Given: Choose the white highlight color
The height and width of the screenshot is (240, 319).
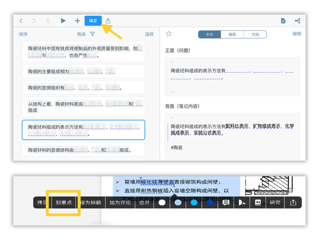Looking at the screenshot, I should click(x=162, y=203).
